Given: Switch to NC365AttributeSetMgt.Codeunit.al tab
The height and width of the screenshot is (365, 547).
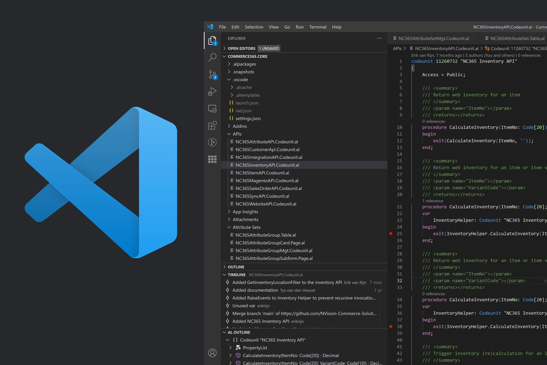Looking at the screenshot, I should point(433,38).
